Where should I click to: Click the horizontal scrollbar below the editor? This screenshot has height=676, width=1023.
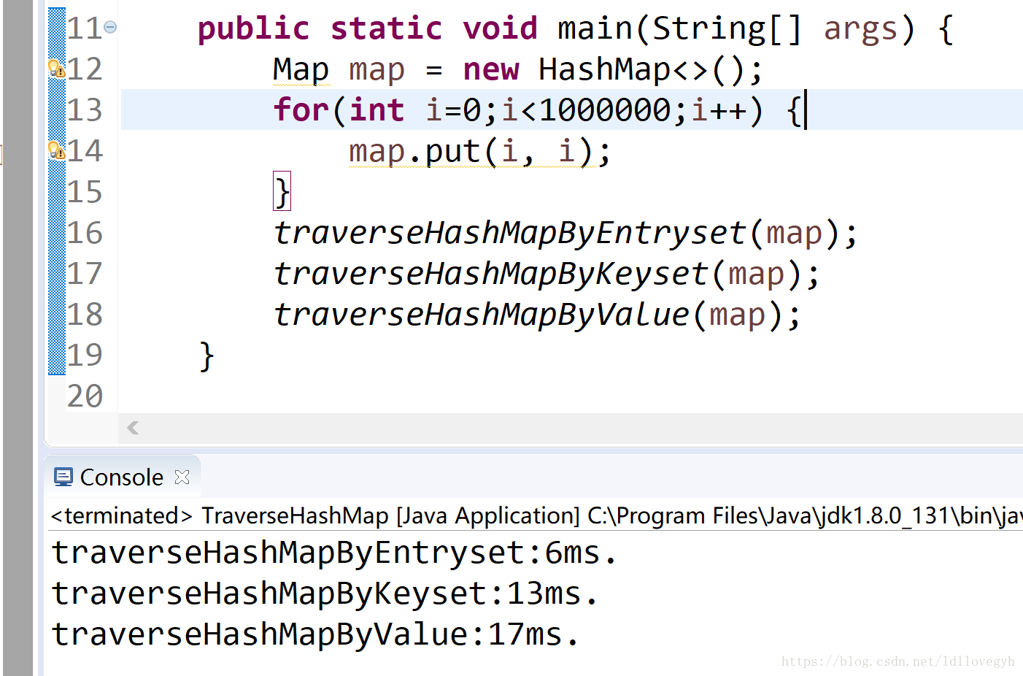[x=511, y=428]
